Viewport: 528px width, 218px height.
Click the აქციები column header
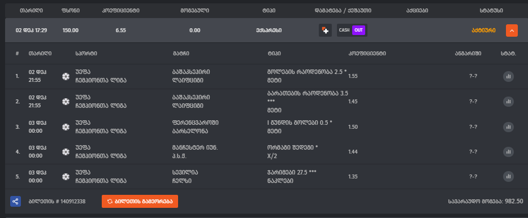417,10
